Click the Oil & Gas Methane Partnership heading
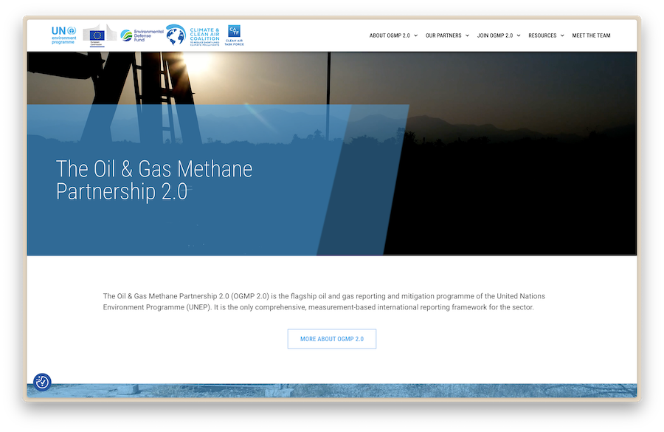The image size is (664, 432). [154, 179]
